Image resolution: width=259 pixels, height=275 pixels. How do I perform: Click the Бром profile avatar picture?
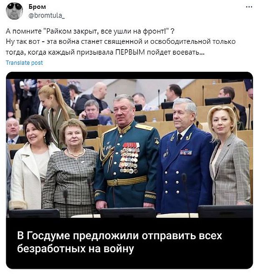[x=14, y=11]
